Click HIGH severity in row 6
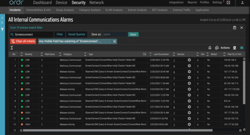The image size is (250, 135). [x=28, y=89]
